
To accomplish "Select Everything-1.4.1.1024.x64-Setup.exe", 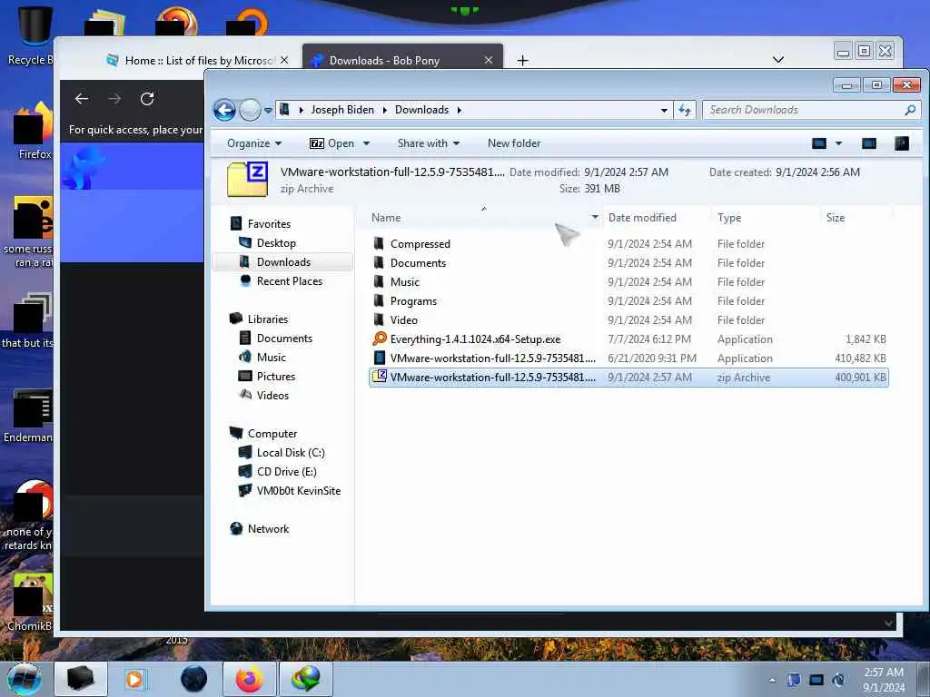I will (628, 339).
